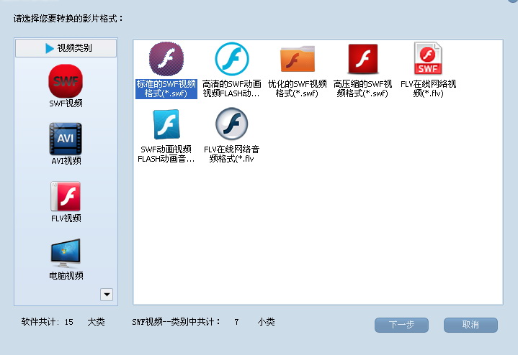Select the FLV在线网络音频格式 dark circle icon
This screenshot has width=518, height=355.
coord(231,124)
